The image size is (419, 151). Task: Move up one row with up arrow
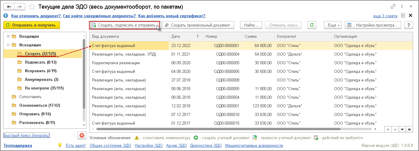[395, 129]
